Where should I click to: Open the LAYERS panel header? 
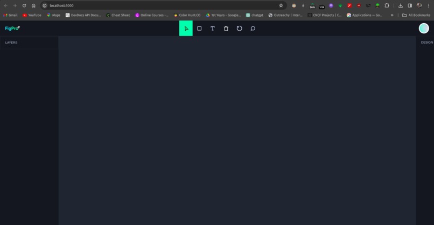tap(11, 43)
